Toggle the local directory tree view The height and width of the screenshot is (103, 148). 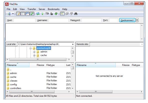[23, 14]
